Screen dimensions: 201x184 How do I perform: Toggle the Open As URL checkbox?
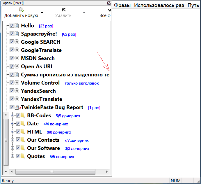(12, 66)
